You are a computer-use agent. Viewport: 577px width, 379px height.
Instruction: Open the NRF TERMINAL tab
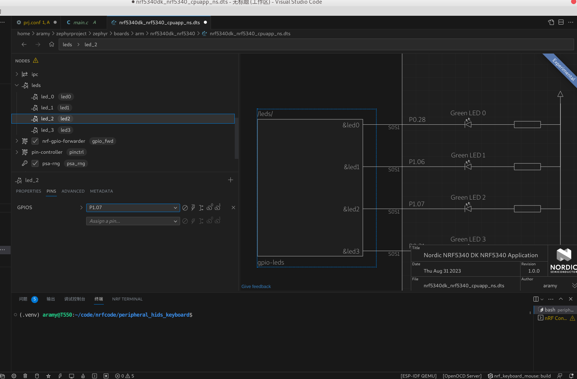coord(127,299)
